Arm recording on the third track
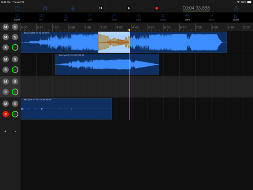Viewport: 253px width, 190px height. point(5,92)
